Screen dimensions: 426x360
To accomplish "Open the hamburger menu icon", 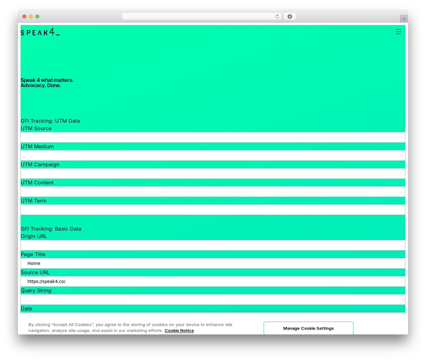I will [x=398, y=32].
